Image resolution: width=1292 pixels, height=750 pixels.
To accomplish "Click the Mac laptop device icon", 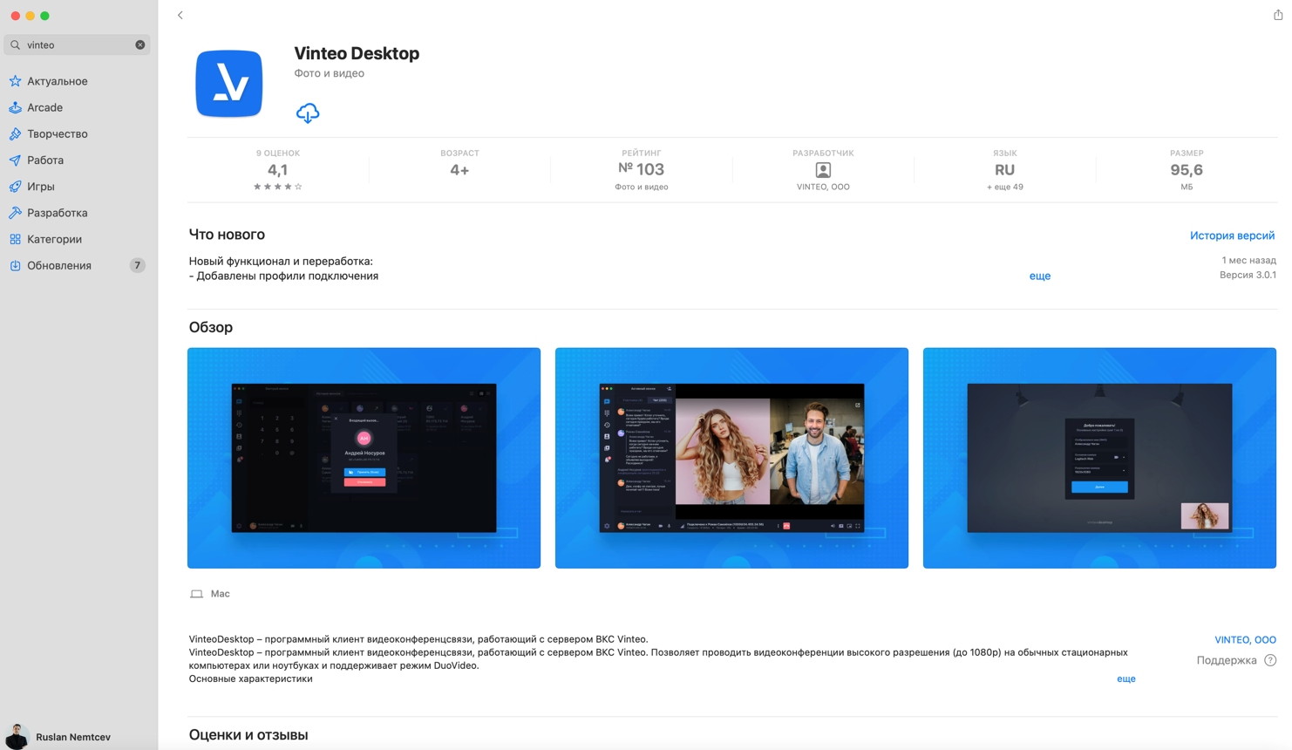I will 196,594.
